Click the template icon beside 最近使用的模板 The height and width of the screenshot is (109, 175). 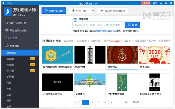(x=7, y=30)
